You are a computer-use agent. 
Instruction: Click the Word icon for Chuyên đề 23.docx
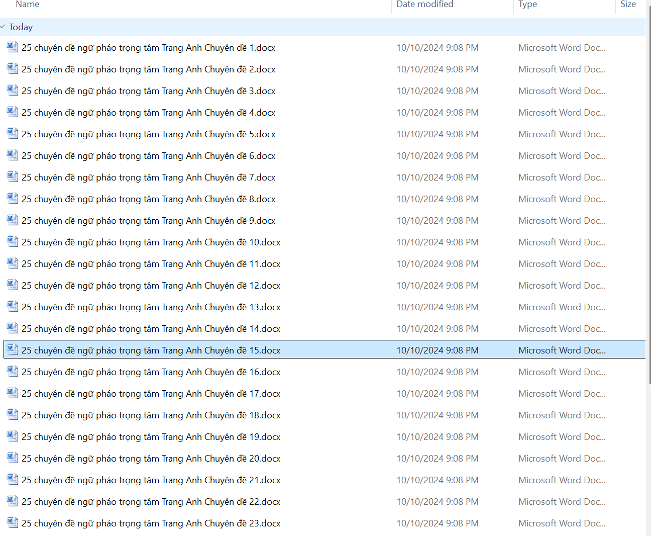coord(13,523)
